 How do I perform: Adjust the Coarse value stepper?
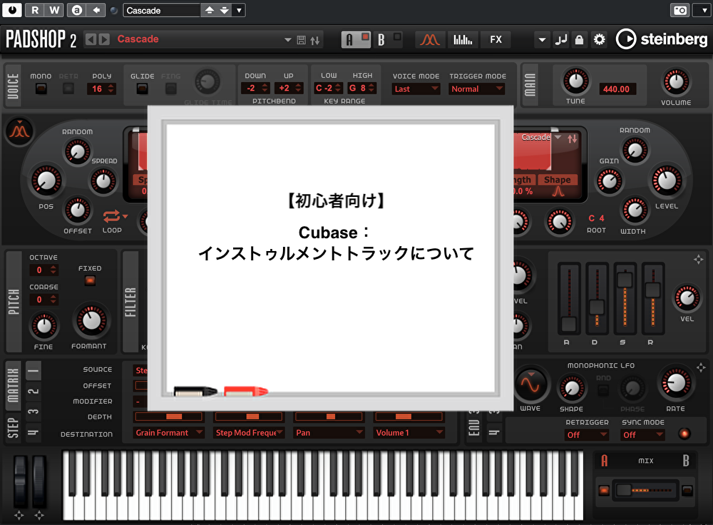pos(53,300)
